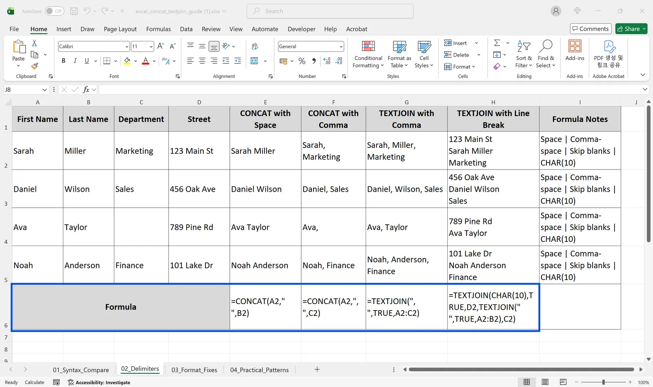Click Accessibility Investigate status icon
The image size is (653, 387).
[x=99, y=383]
